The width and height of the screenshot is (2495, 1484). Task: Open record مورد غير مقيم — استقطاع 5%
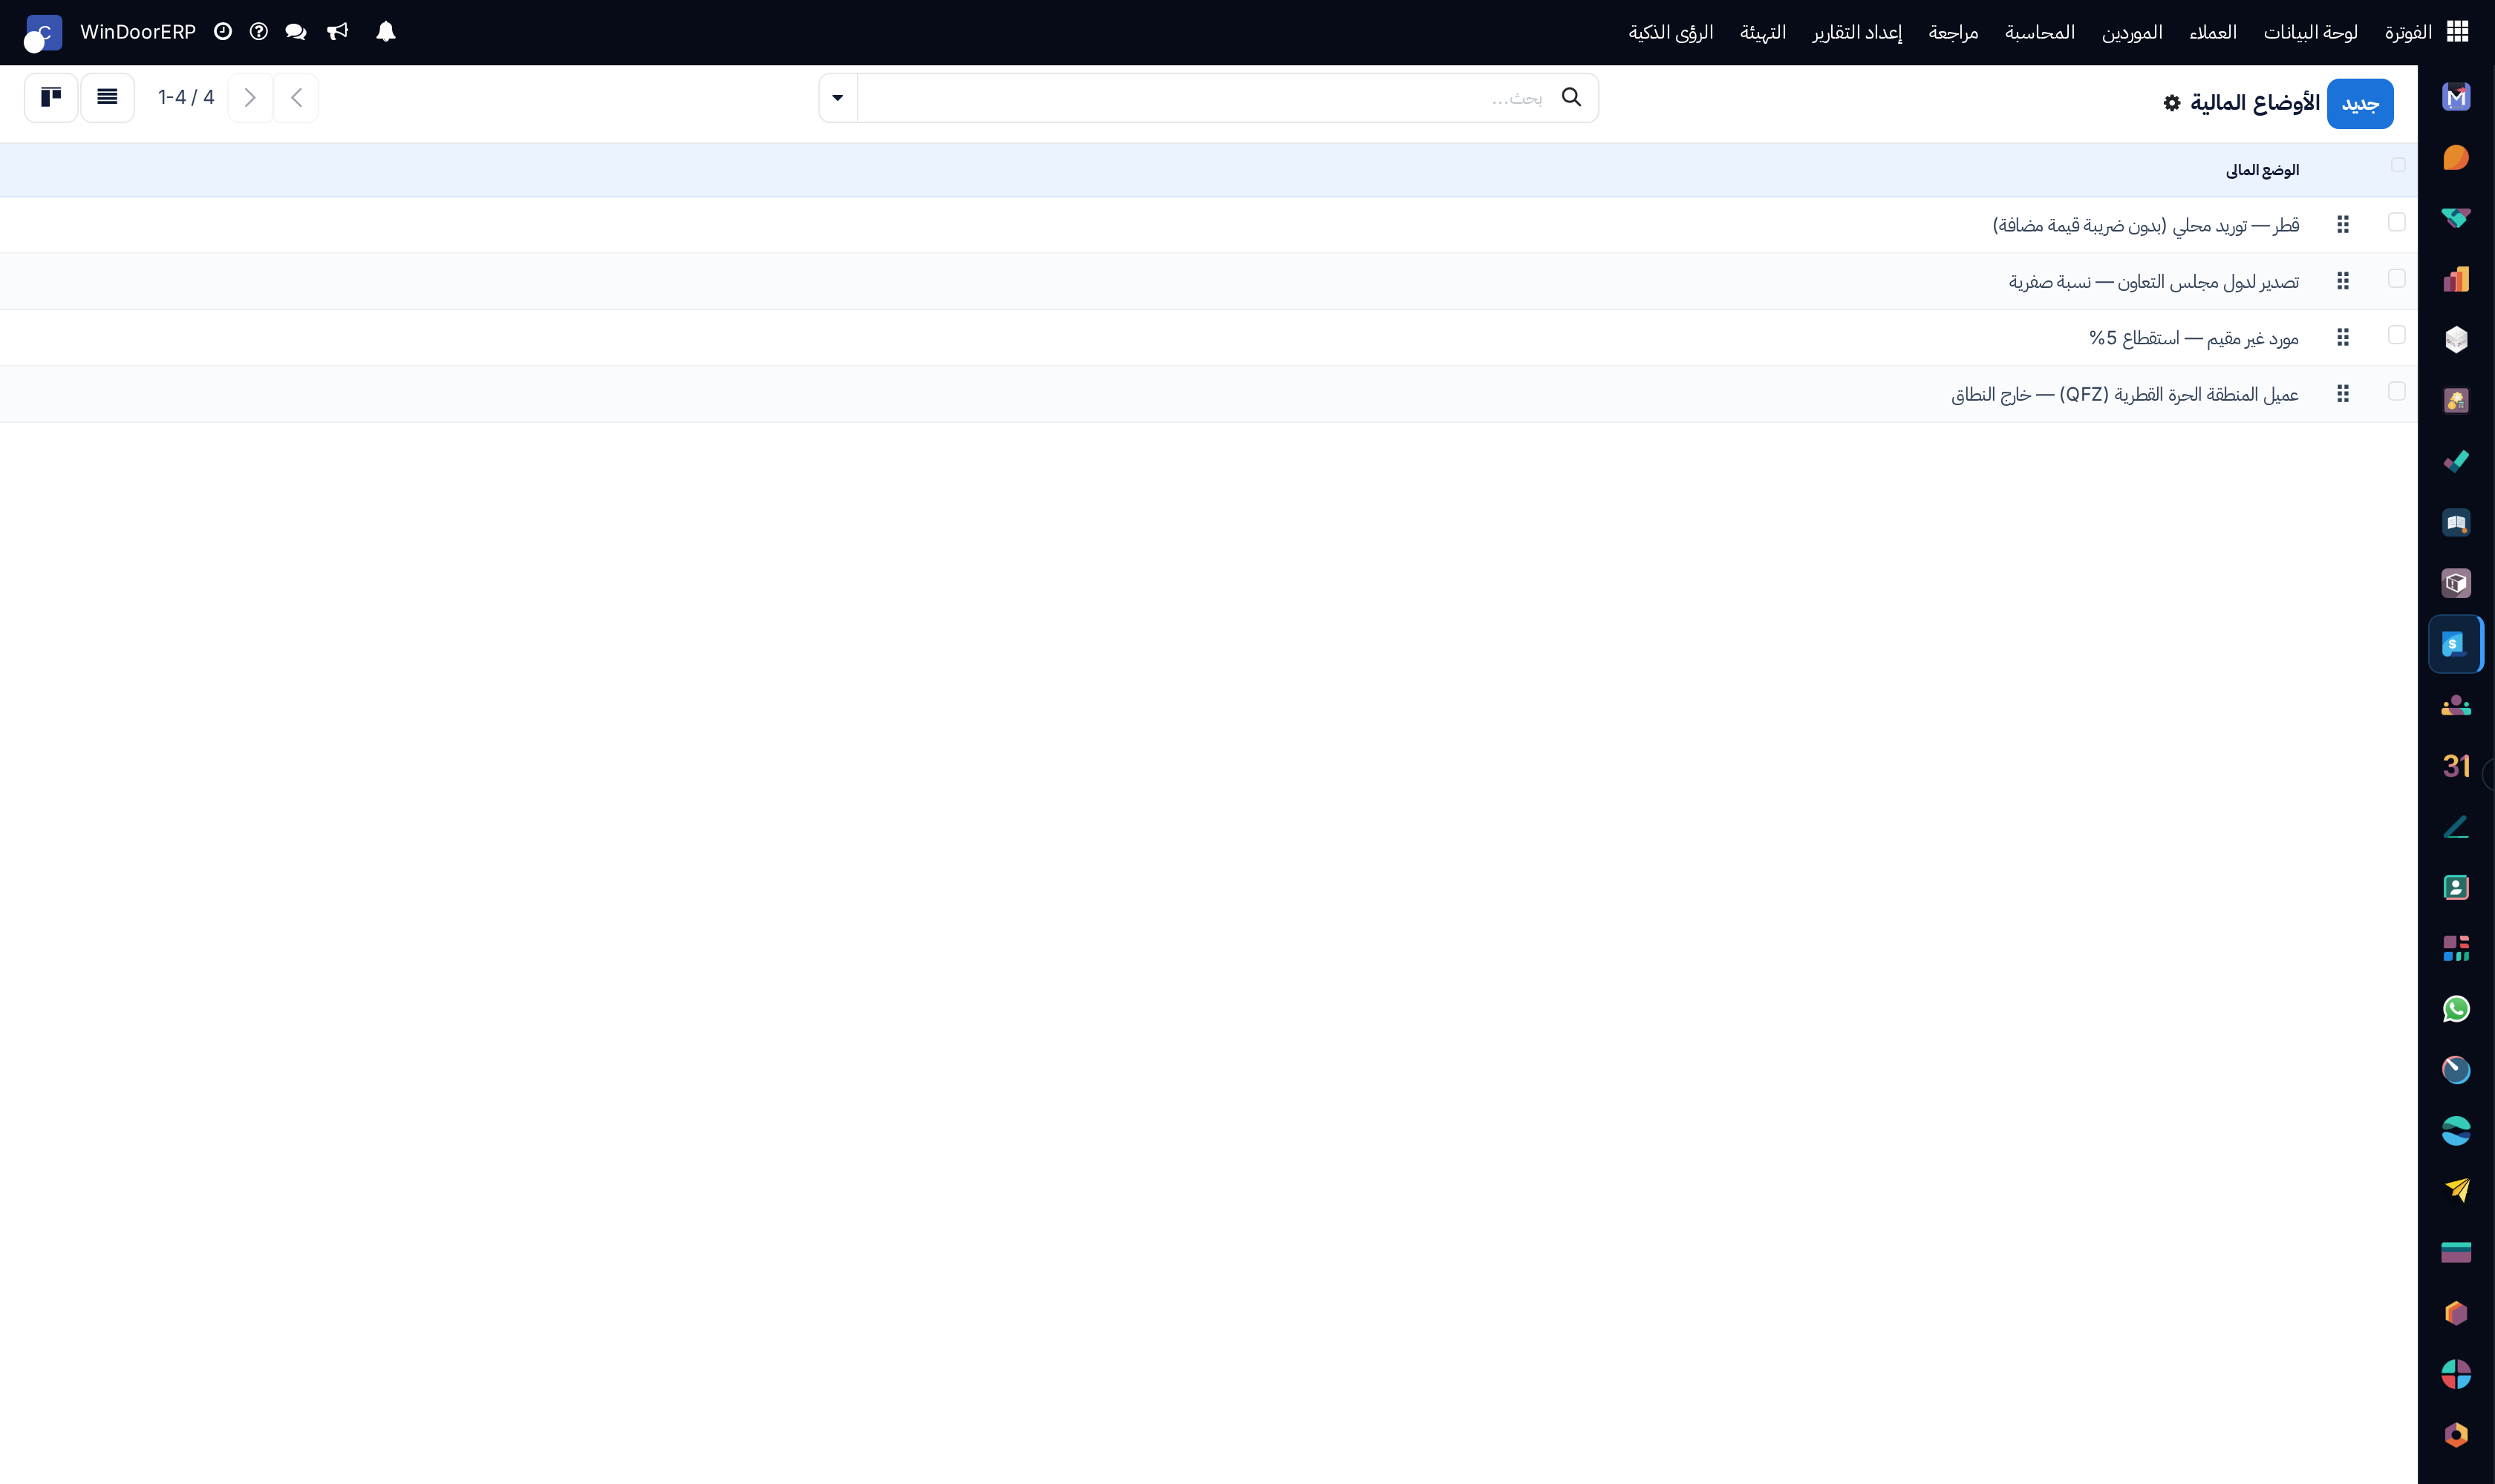pyautogui.click(x=2194, y=339)
